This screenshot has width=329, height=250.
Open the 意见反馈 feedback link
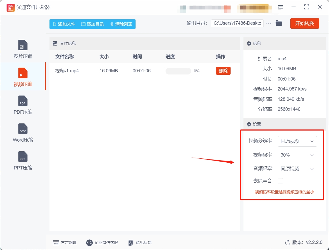140,243
